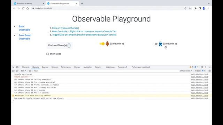Select the Console tab

click(x=36, y=67)
